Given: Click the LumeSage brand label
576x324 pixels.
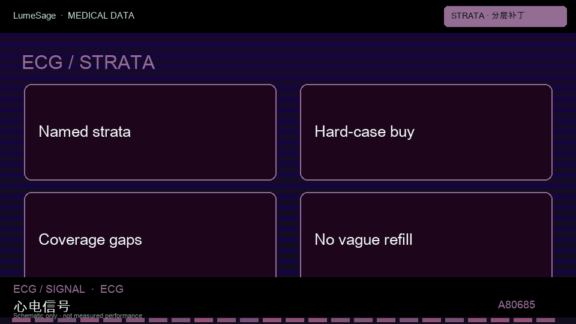Looking at the screenshot, I should 35,16.
